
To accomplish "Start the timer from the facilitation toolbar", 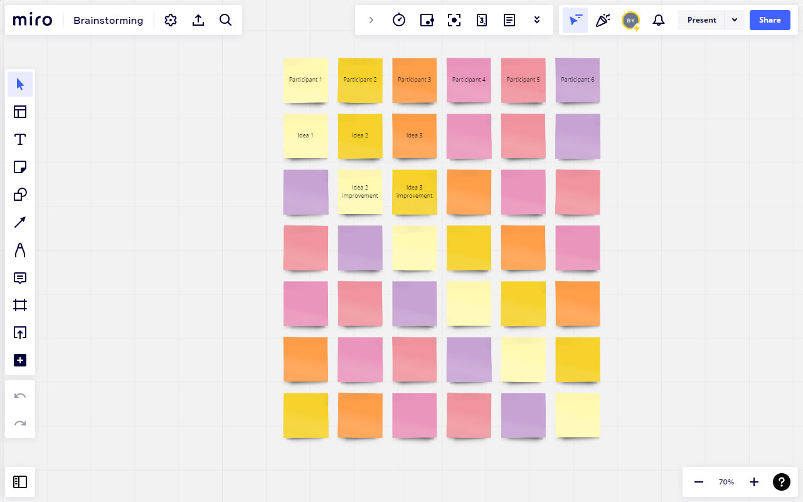I will 399,19.
